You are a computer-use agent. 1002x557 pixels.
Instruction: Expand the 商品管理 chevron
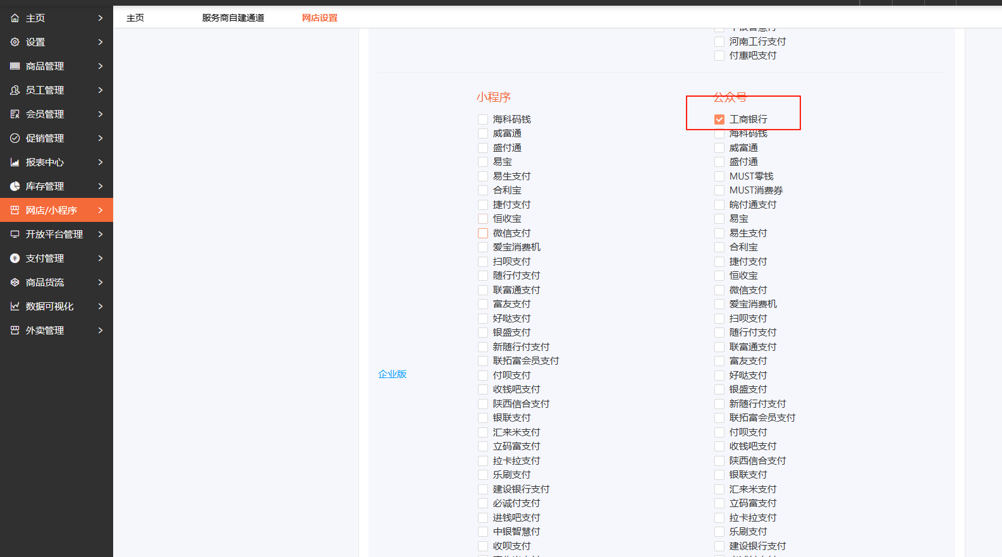click(100, 66)
